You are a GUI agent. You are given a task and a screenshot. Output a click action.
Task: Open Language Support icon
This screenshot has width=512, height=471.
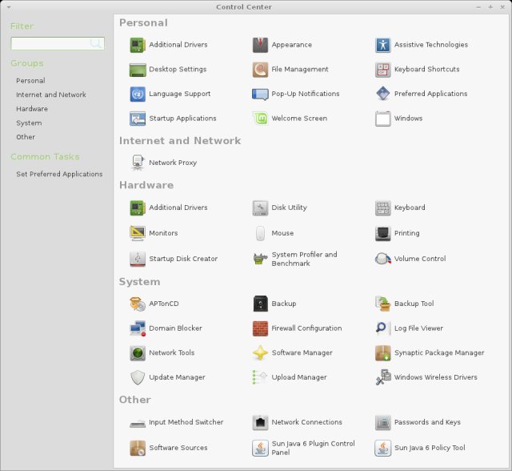(138, 94)
